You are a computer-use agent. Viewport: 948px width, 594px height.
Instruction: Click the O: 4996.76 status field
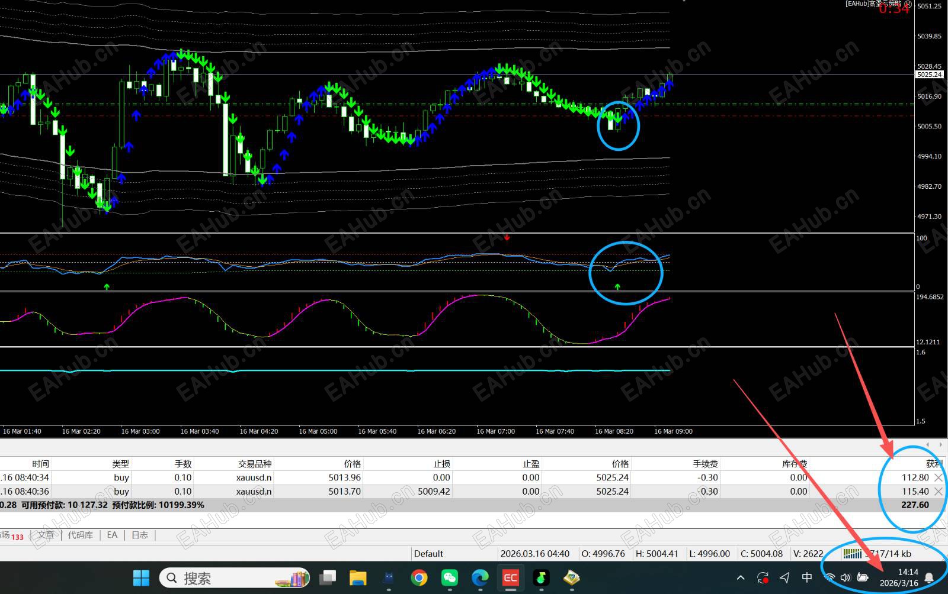[603, 554]
